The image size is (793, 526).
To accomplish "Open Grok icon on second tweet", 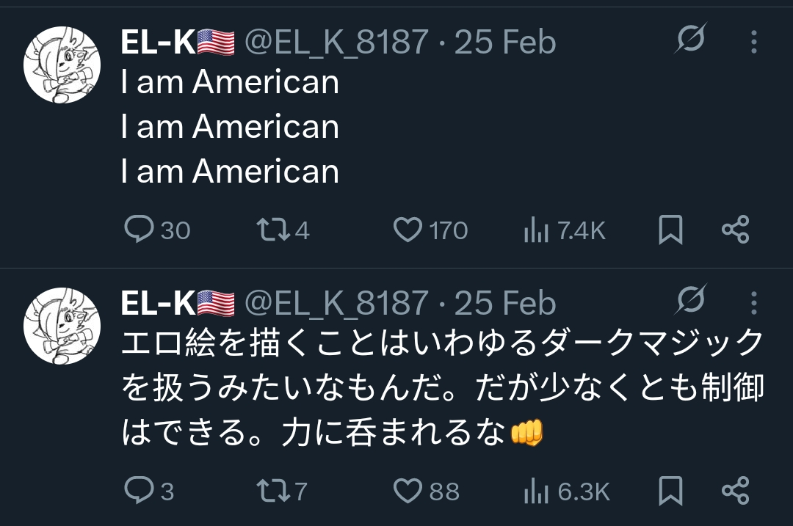I will click(691, 300).
